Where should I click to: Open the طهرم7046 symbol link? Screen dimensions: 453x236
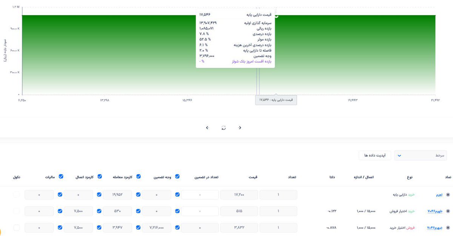pos(435,211)
